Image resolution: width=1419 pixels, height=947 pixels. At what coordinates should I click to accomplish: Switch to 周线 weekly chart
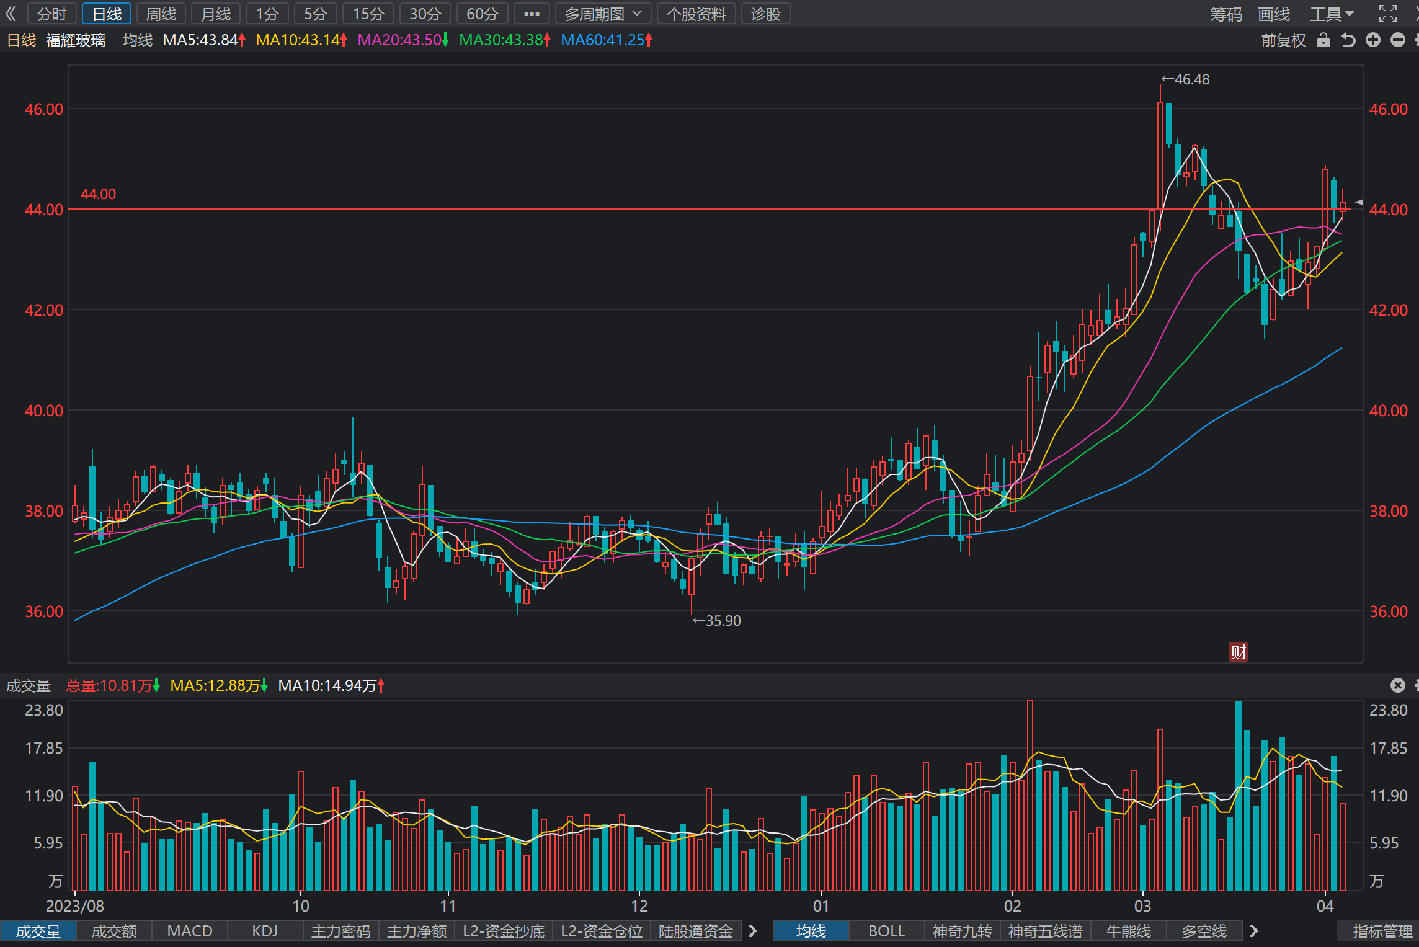(161, 14)
